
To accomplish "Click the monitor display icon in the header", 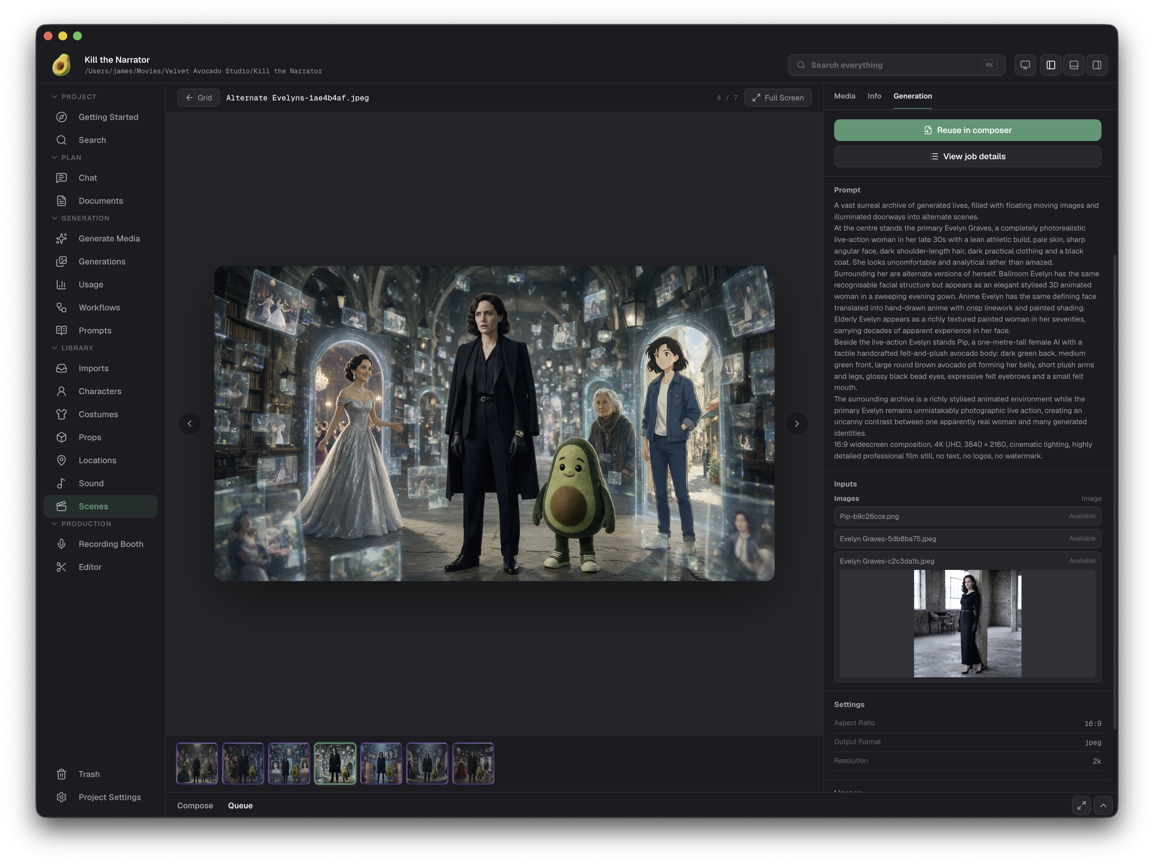I will [1025, 65].
